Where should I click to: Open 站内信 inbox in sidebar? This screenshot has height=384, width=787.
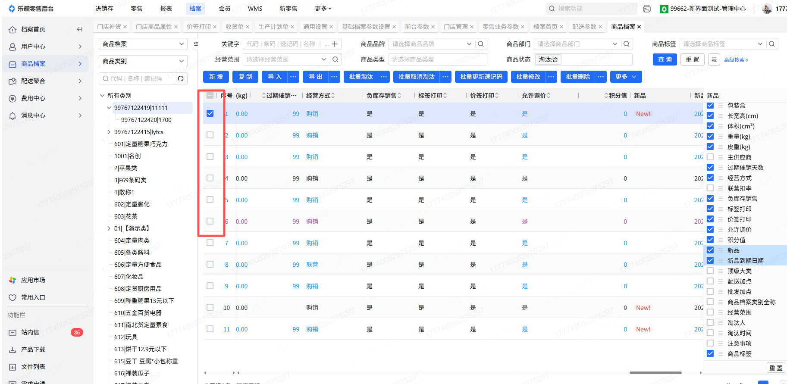point(30,332)
